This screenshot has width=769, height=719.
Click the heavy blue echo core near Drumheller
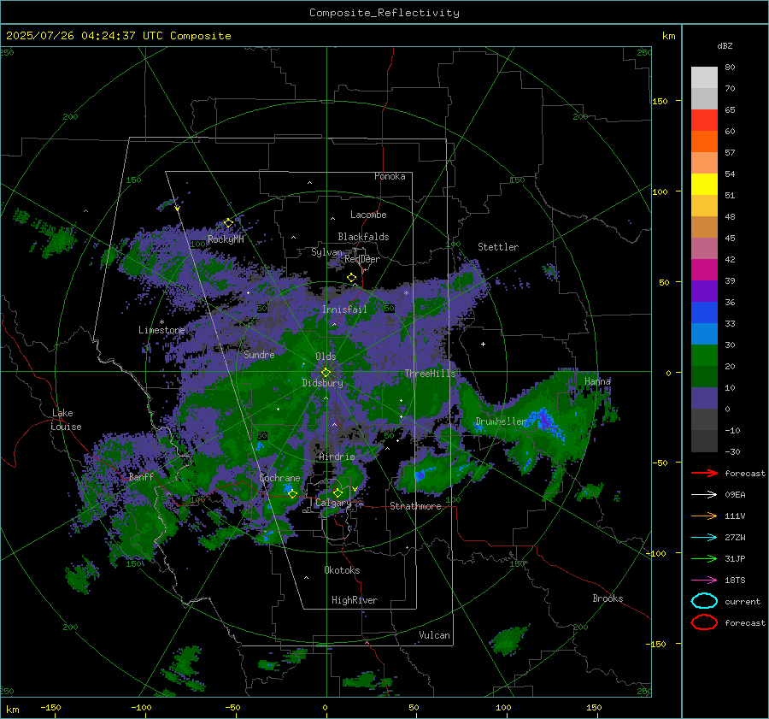pyautogui.click(x=544, y=419)
